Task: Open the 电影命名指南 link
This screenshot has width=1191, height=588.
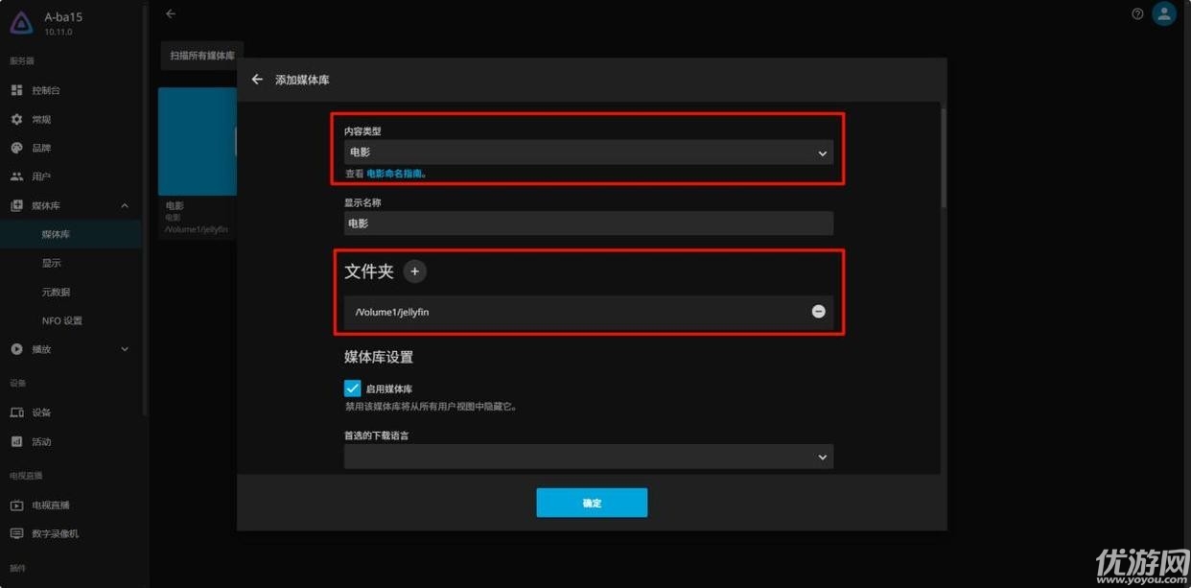Action: [394, 175]
